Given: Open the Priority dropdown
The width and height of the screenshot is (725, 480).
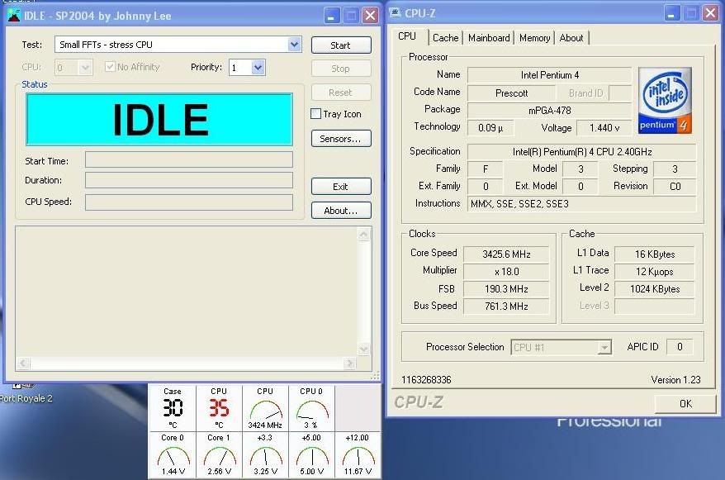Looking at the screenshot, I should [258, 68].
